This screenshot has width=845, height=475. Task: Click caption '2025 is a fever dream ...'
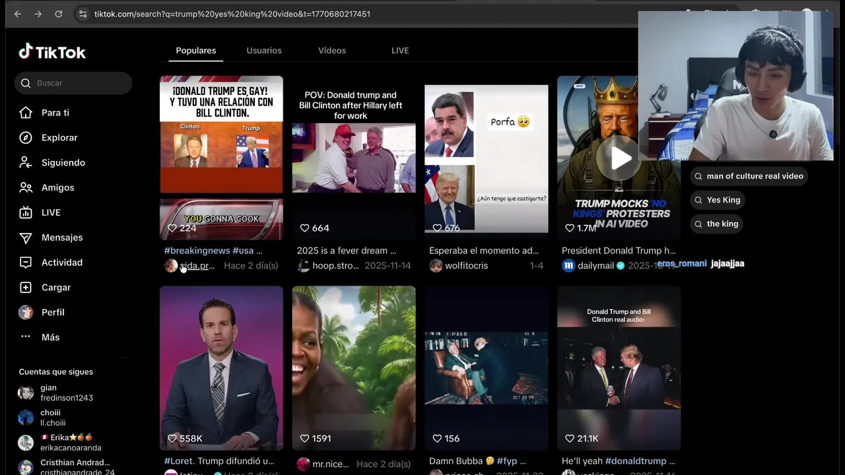[x=347, y=251]
